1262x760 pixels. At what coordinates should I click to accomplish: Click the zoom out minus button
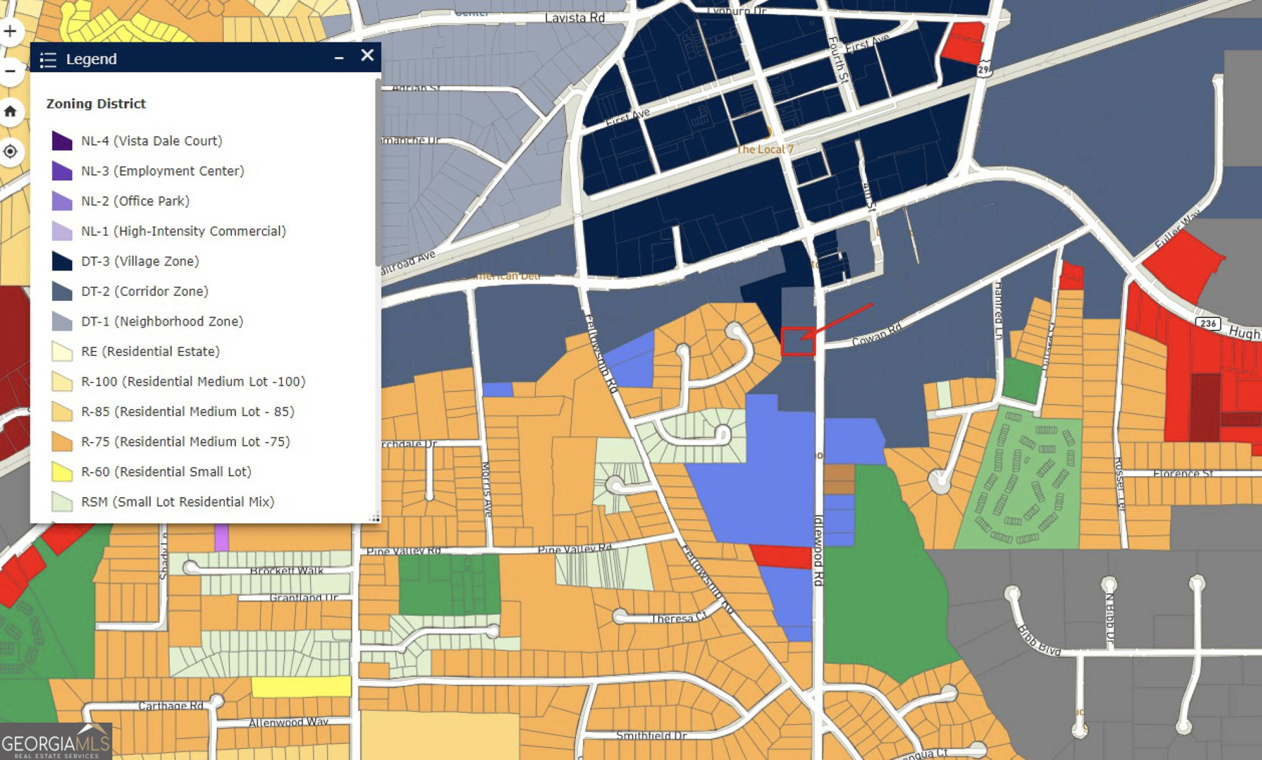pos(11,71)
